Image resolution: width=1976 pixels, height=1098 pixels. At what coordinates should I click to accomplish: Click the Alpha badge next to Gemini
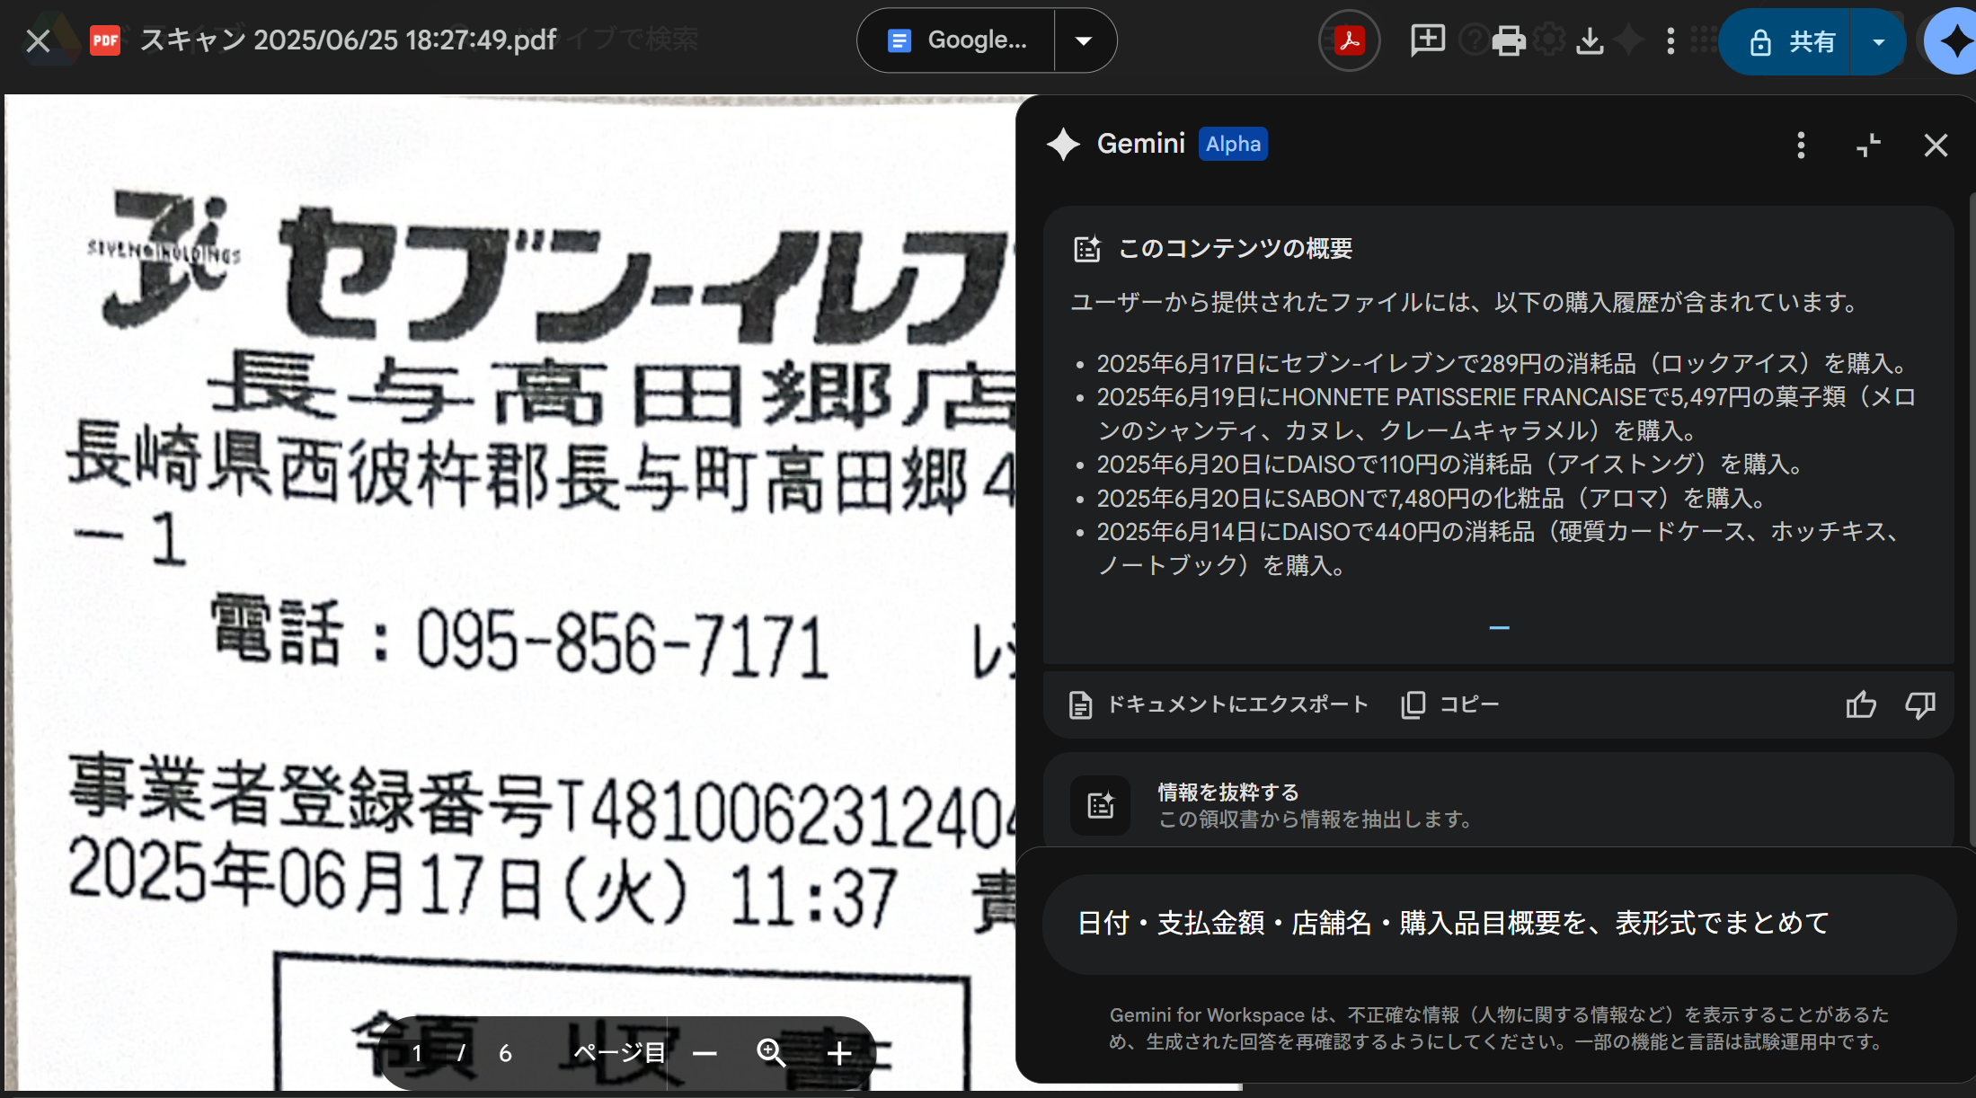[x=1233, y=144]
